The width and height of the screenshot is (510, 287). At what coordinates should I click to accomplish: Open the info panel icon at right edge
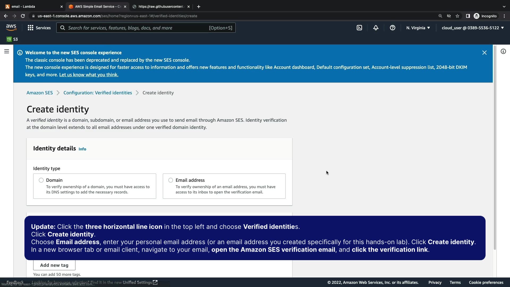[503, 52]
